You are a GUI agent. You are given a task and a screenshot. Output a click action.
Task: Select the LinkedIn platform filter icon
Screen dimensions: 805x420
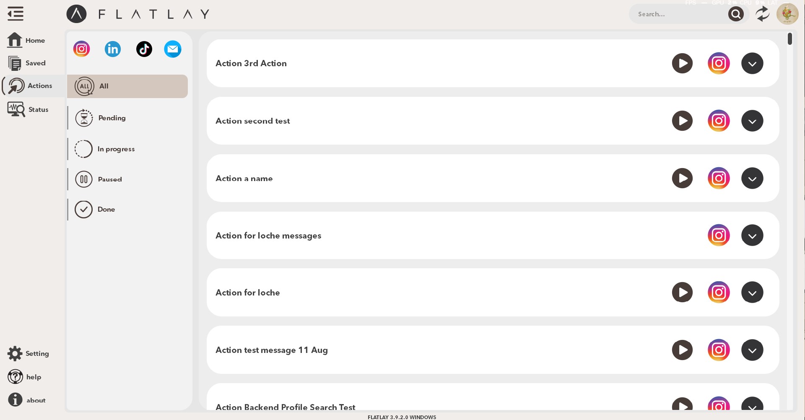tap(113, 49)
